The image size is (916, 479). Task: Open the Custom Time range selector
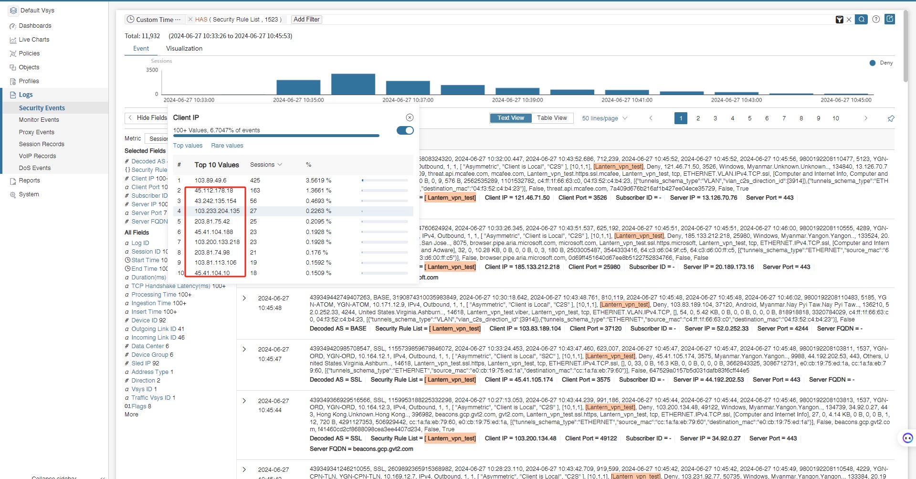[154, 20]
